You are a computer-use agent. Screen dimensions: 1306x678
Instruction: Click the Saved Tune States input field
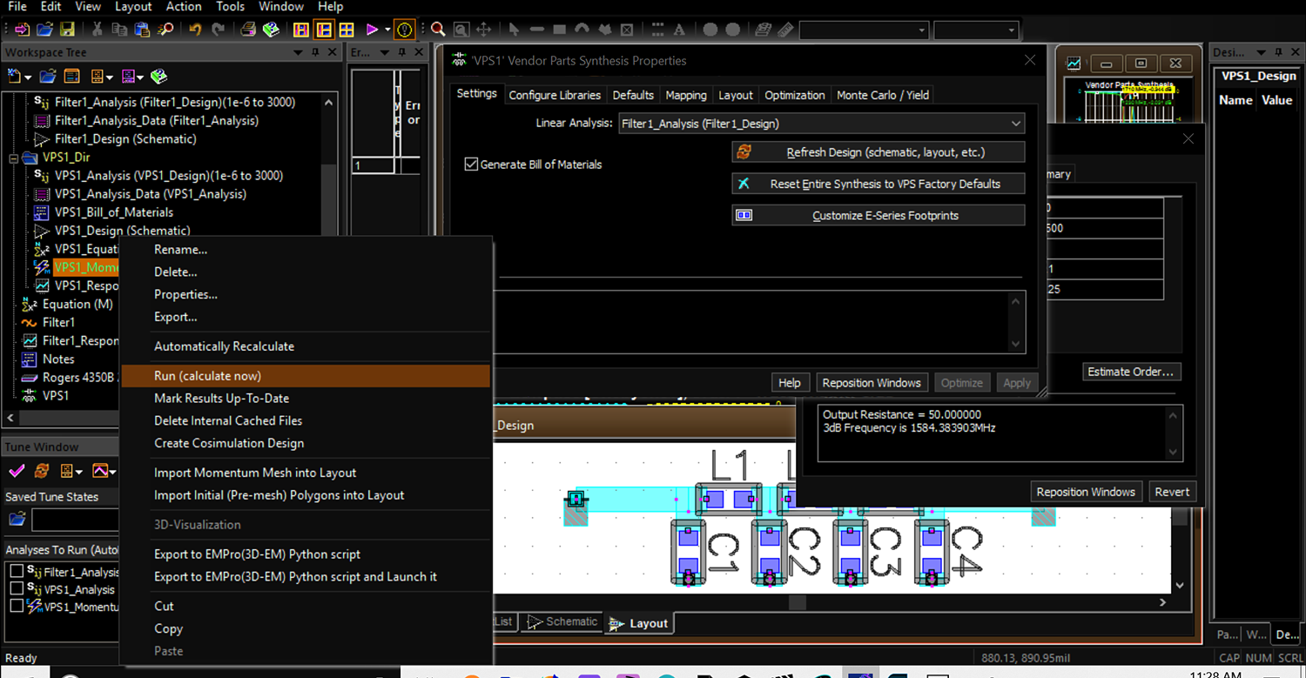pos(75,520)
